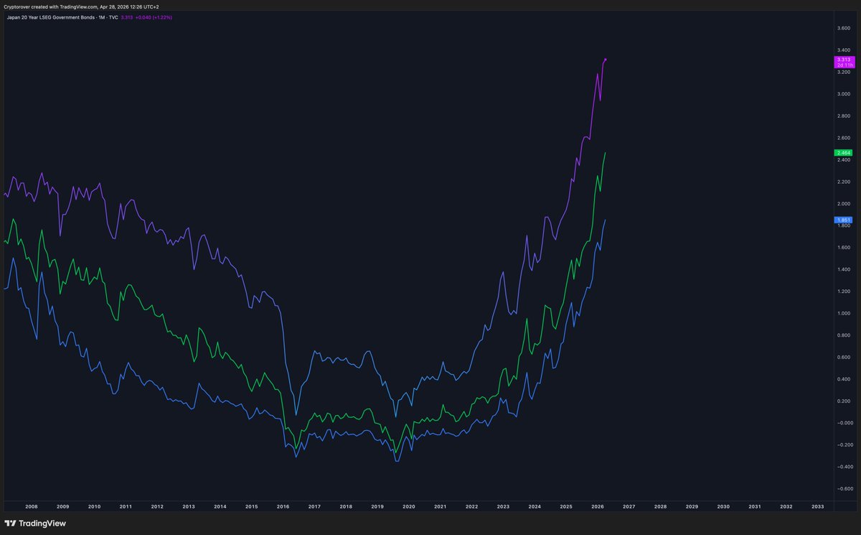
Task: Select the green 2.464 price label
Action: click(x=843, y=153)
